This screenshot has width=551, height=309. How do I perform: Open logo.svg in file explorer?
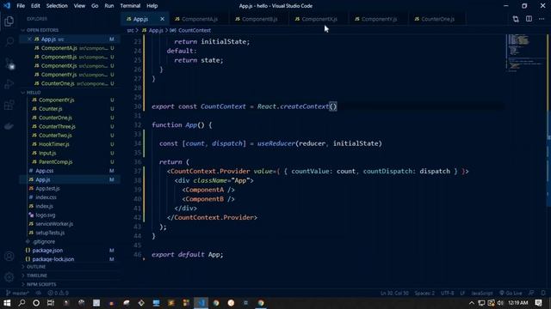click(x=70, y=215)
